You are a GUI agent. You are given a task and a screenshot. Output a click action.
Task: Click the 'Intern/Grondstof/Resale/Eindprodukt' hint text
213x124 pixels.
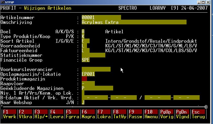tap(151, 41)
